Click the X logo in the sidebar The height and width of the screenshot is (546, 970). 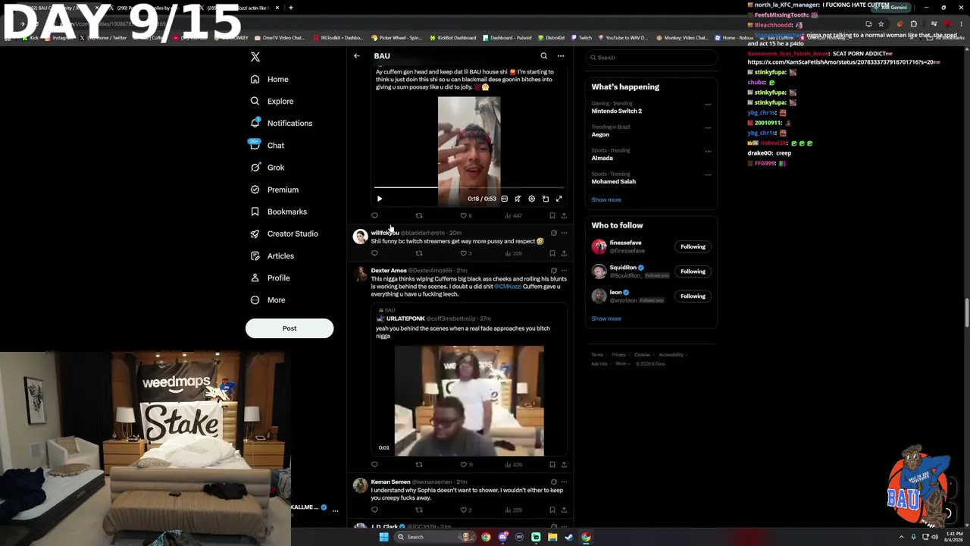click(255, 57)
